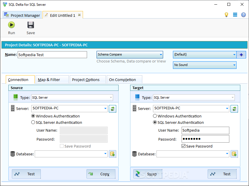The width and height of the screenshot is (249, 186).
Task: Click the SQL Delta app icon in title bar
Action: coord(5,4)
